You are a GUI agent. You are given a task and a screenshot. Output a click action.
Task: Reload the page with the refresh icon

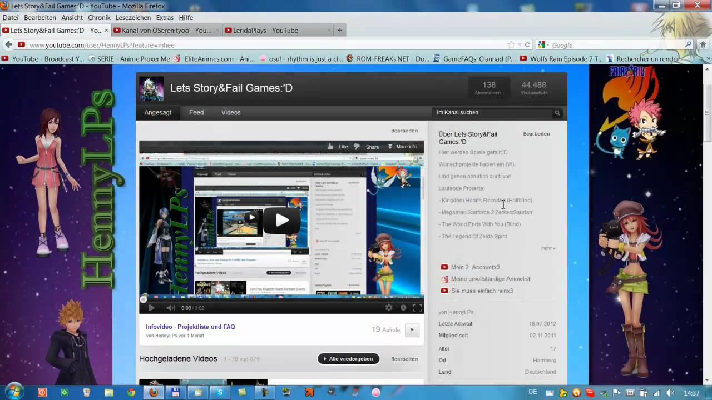pyautogui.click(x=527, y=45)
